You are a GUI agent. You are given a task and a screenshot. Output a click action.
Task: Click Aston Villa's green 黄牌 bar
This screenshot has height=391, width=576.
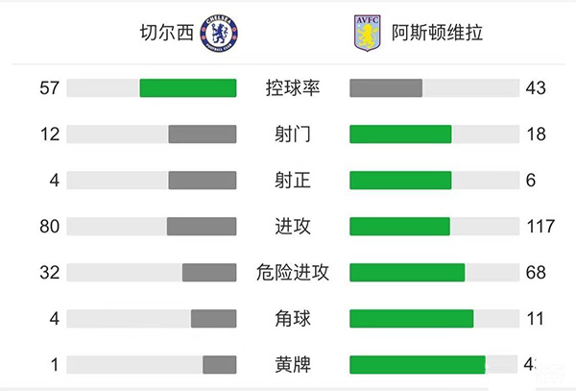click(417, 365)
